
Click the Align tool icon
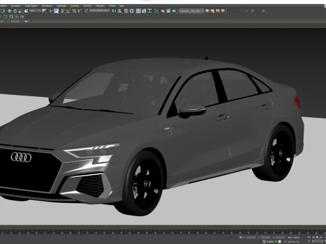[120, 11]
